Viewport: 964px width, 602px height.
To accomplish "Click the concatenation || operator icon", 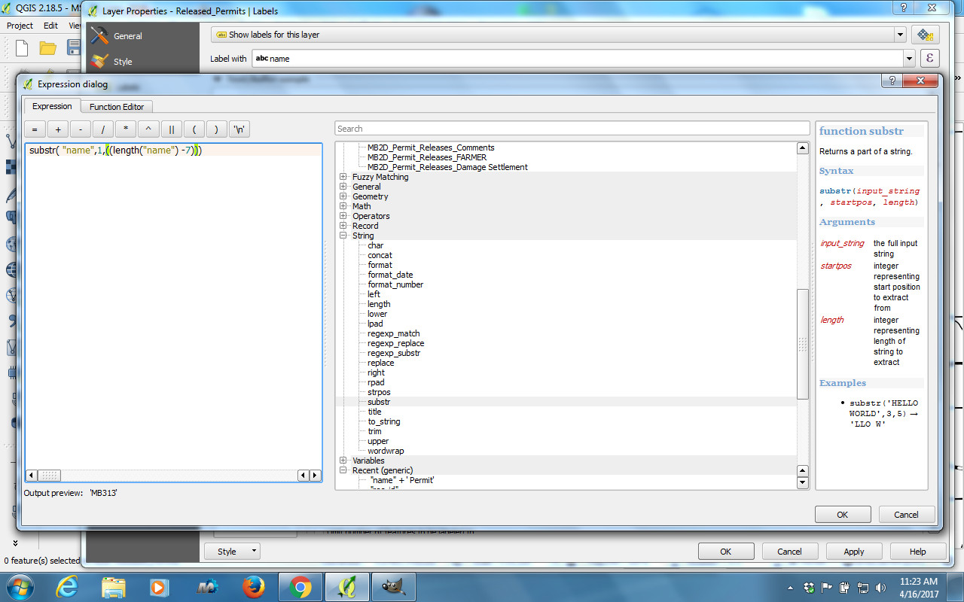I will (x=171, y=129).
